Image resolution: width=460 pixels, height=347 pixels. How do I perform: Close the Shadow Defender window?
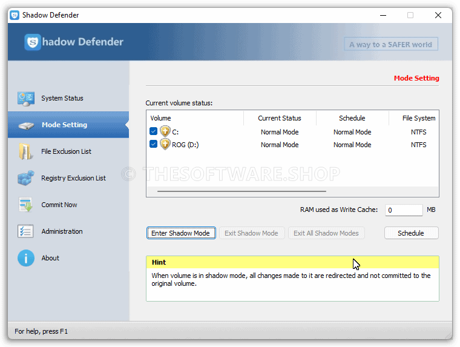[438, 15]
